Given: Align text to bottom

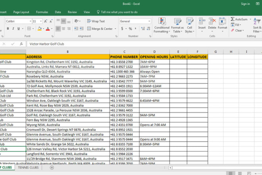Looking at the screenshot, I should (69, 21).
